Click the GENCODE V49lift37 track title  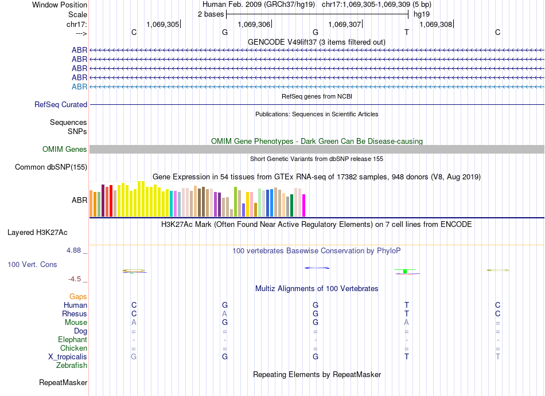pos(316,42)
